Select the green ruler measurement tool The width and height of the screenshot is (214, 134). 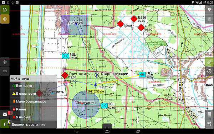coord(209,62)
